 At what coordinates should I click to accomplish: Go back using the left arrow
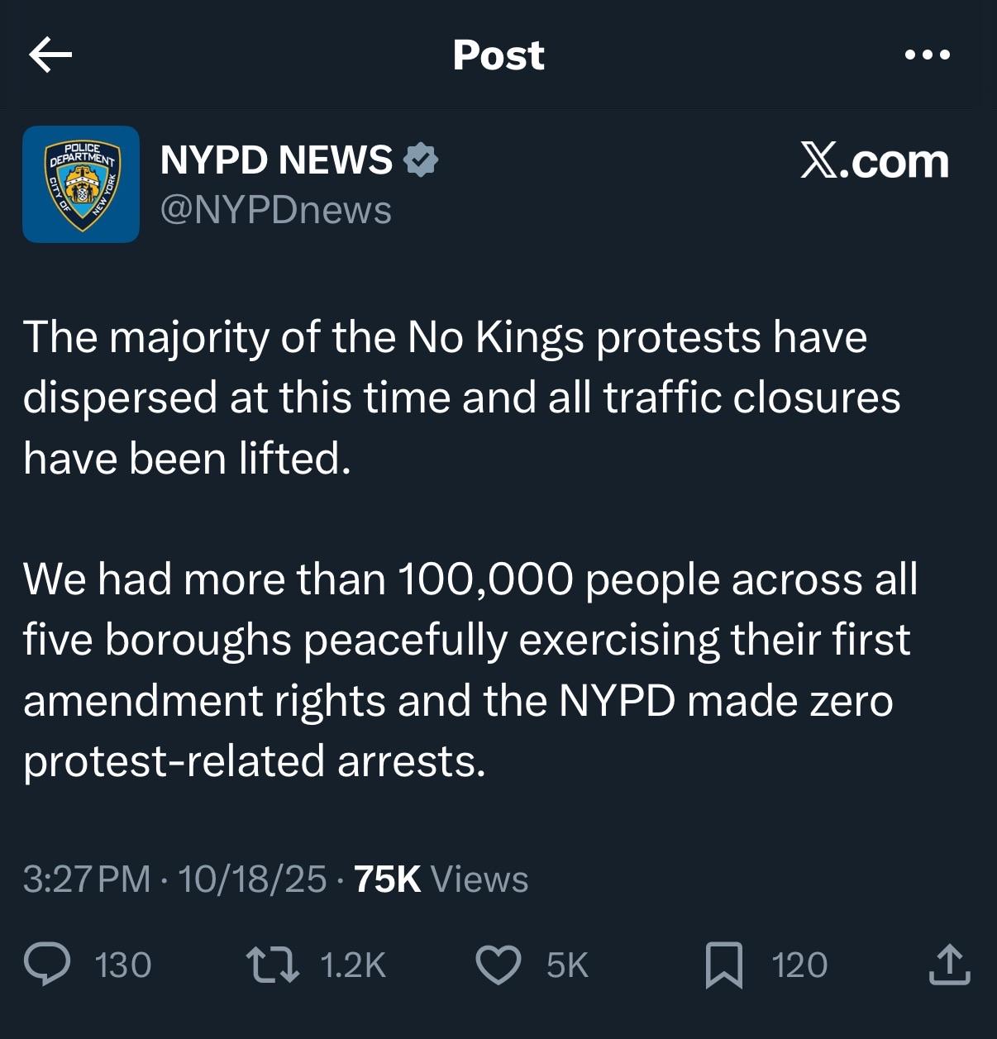coord(50,55)
